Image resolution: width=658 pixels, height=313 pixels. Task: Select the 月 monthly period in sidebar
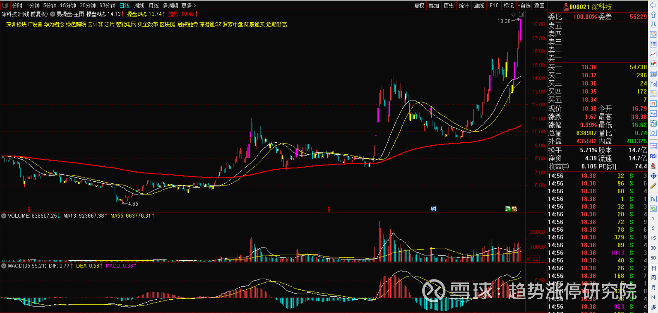pos(653,288)
